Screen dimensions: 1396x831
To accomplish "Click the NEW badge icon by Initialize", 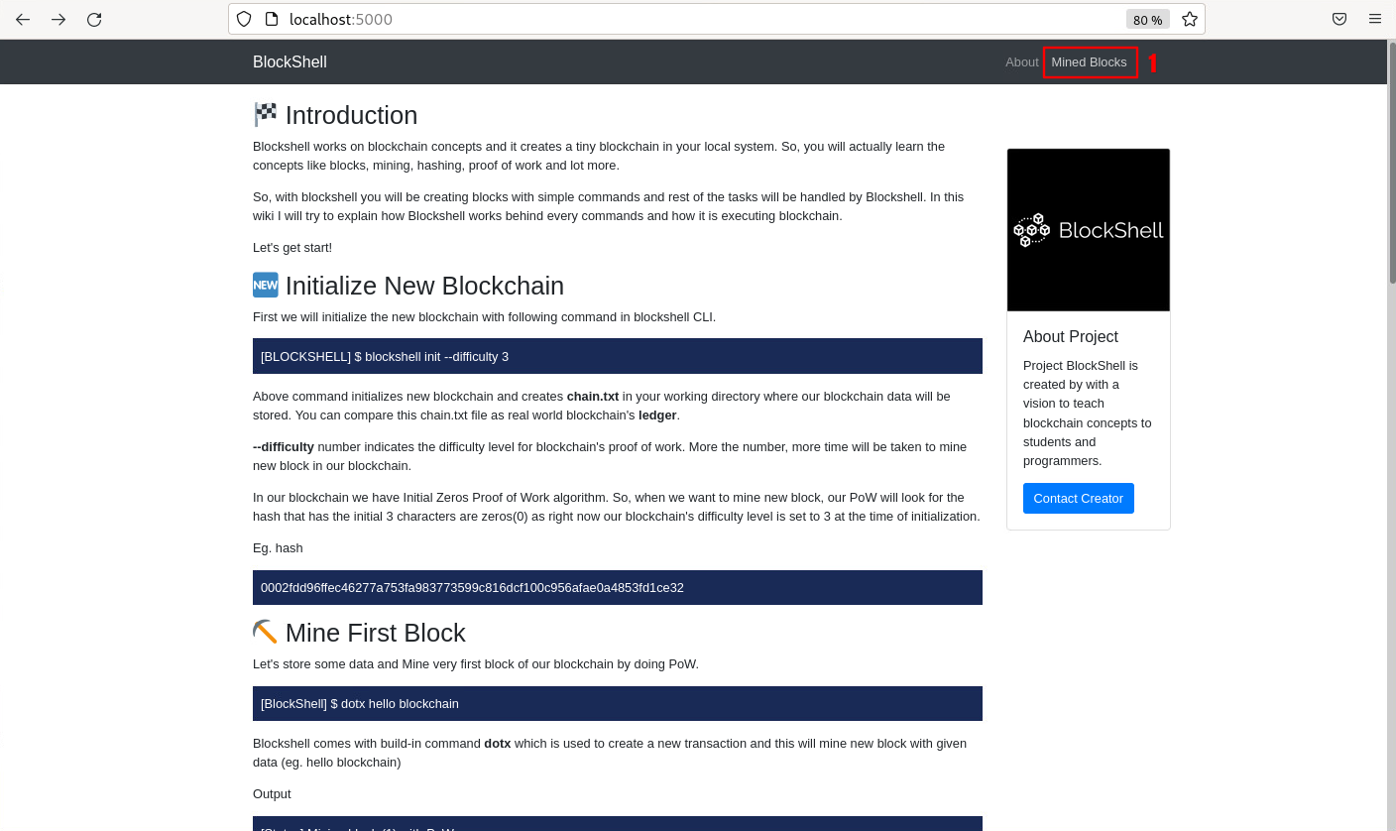I will tap(266, 286).
